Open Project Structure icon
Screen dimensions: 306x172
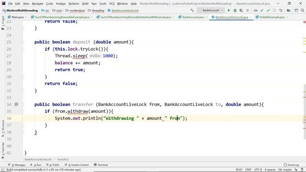pos(289,11)
